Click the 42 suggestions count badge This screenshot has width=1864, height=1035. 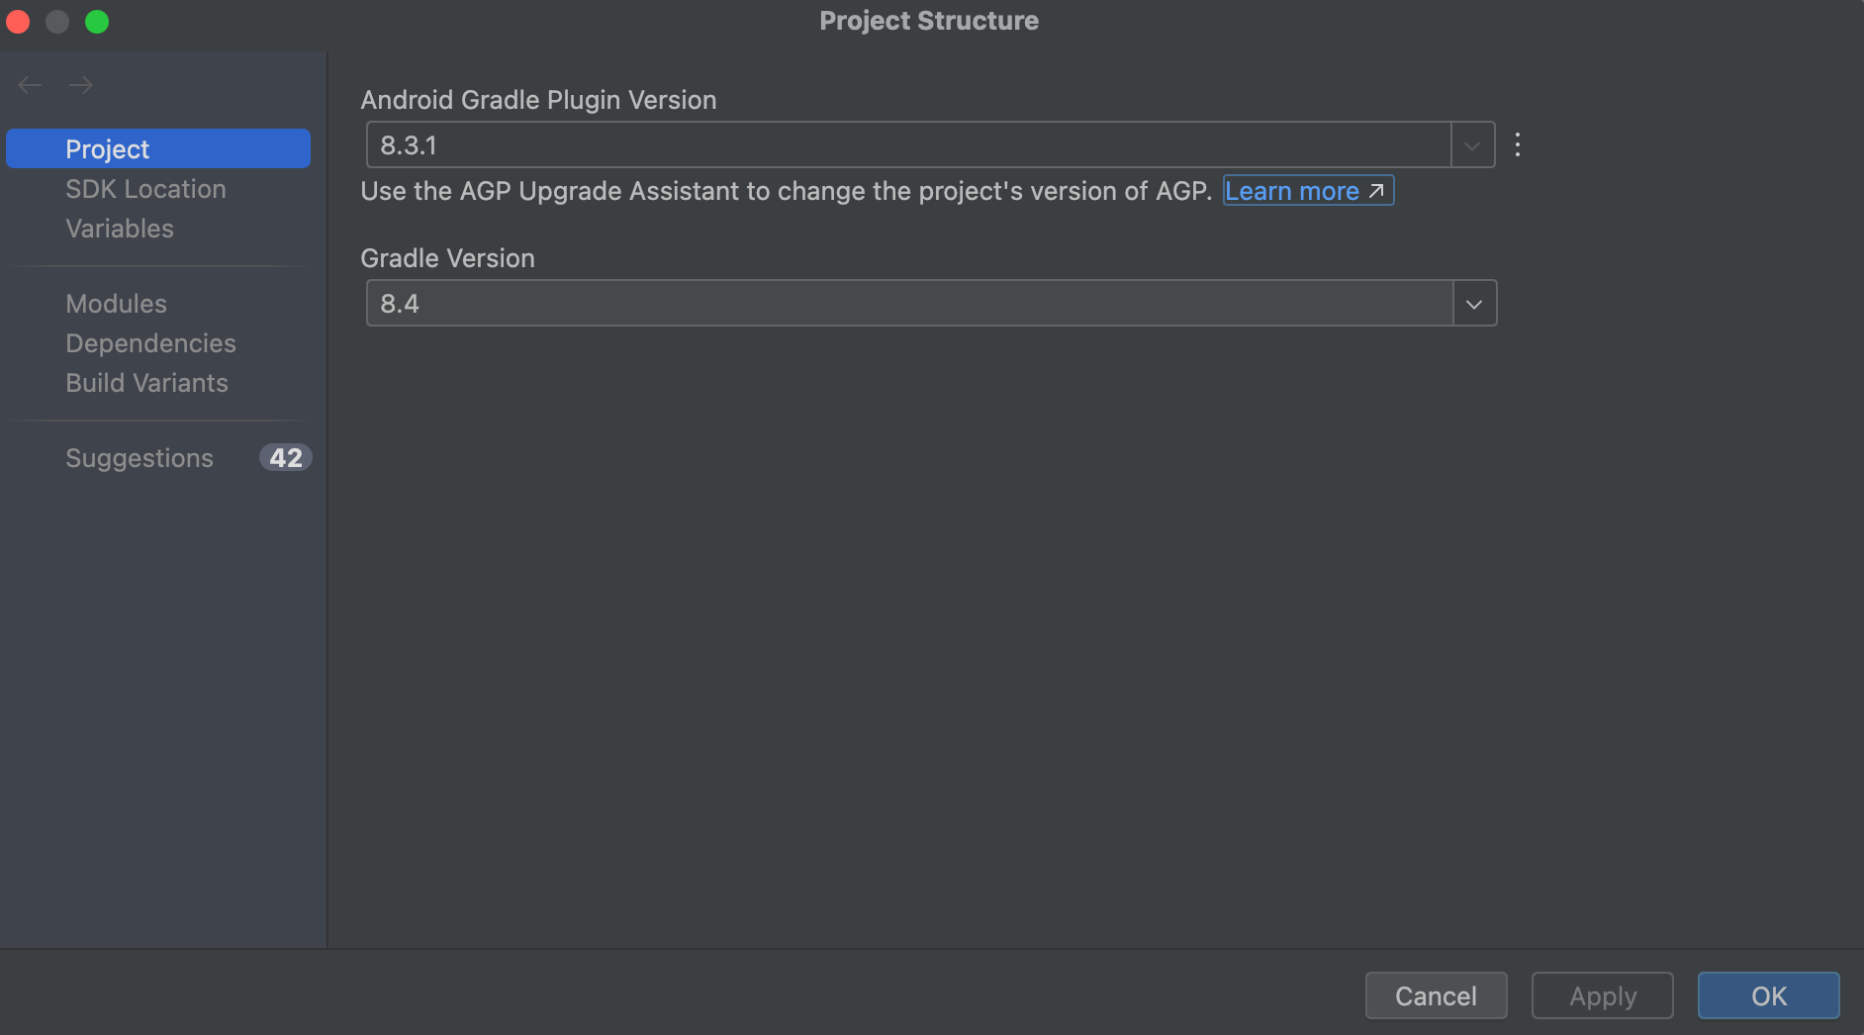click(x=286, y=458)
